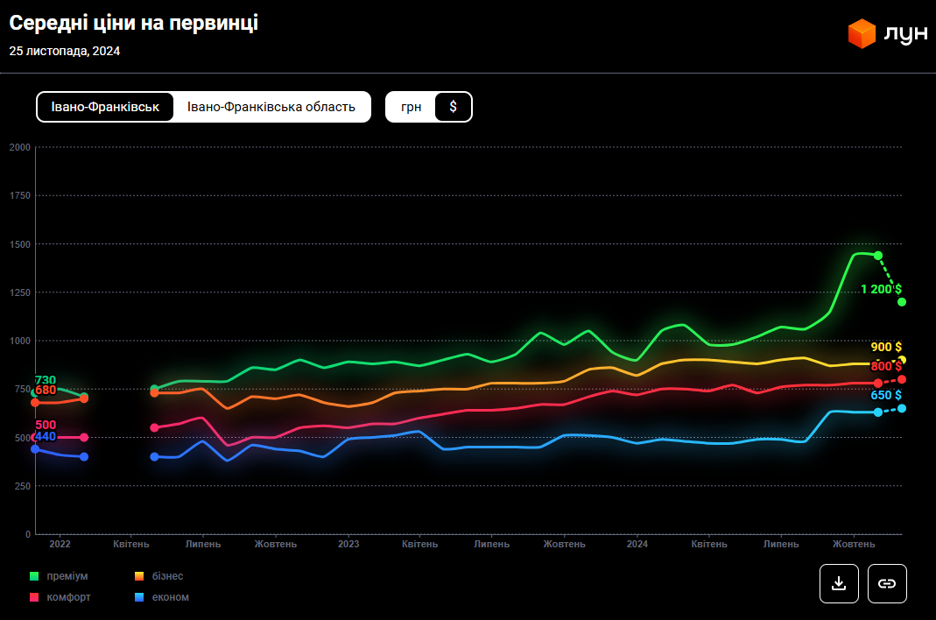Viewport: 936px width, 620px height.
Task: Click the 800 $ comfort endpoint marker
Action: pyautogui.click(x=902, y=379)
